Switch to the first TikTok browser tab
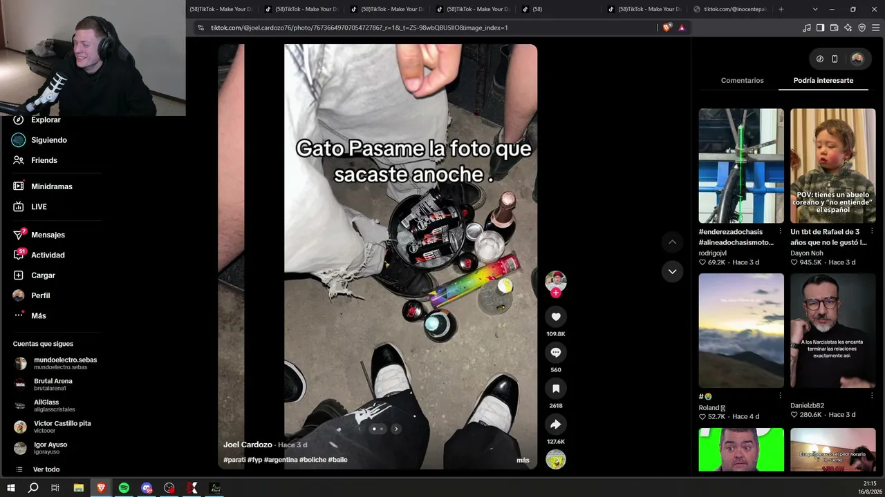The image size is (885, 497). click(223, 9)
